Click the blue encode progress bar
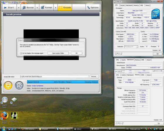Image resolution: width=164 pixels, height=131 pixels. point(63,82)
